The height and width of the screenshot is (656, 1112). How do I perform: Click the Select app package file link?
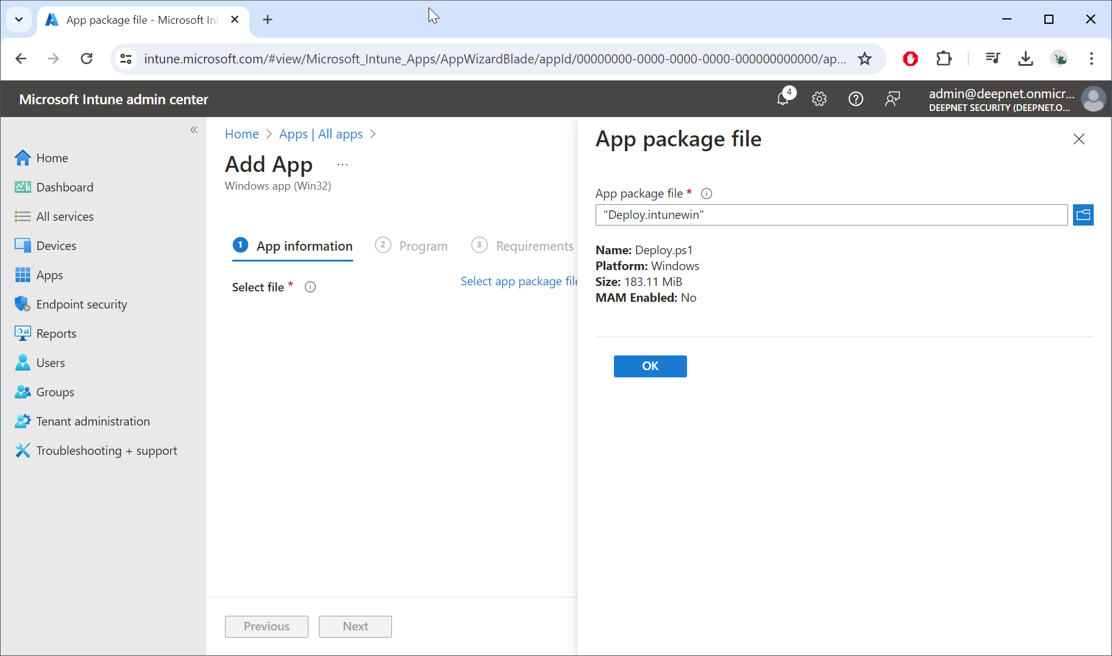(518, 281)
